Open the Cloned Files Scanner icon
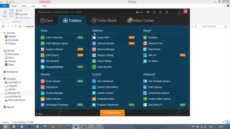 point(145,93)
